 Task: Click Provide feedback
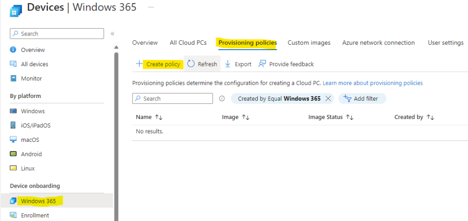291,64
